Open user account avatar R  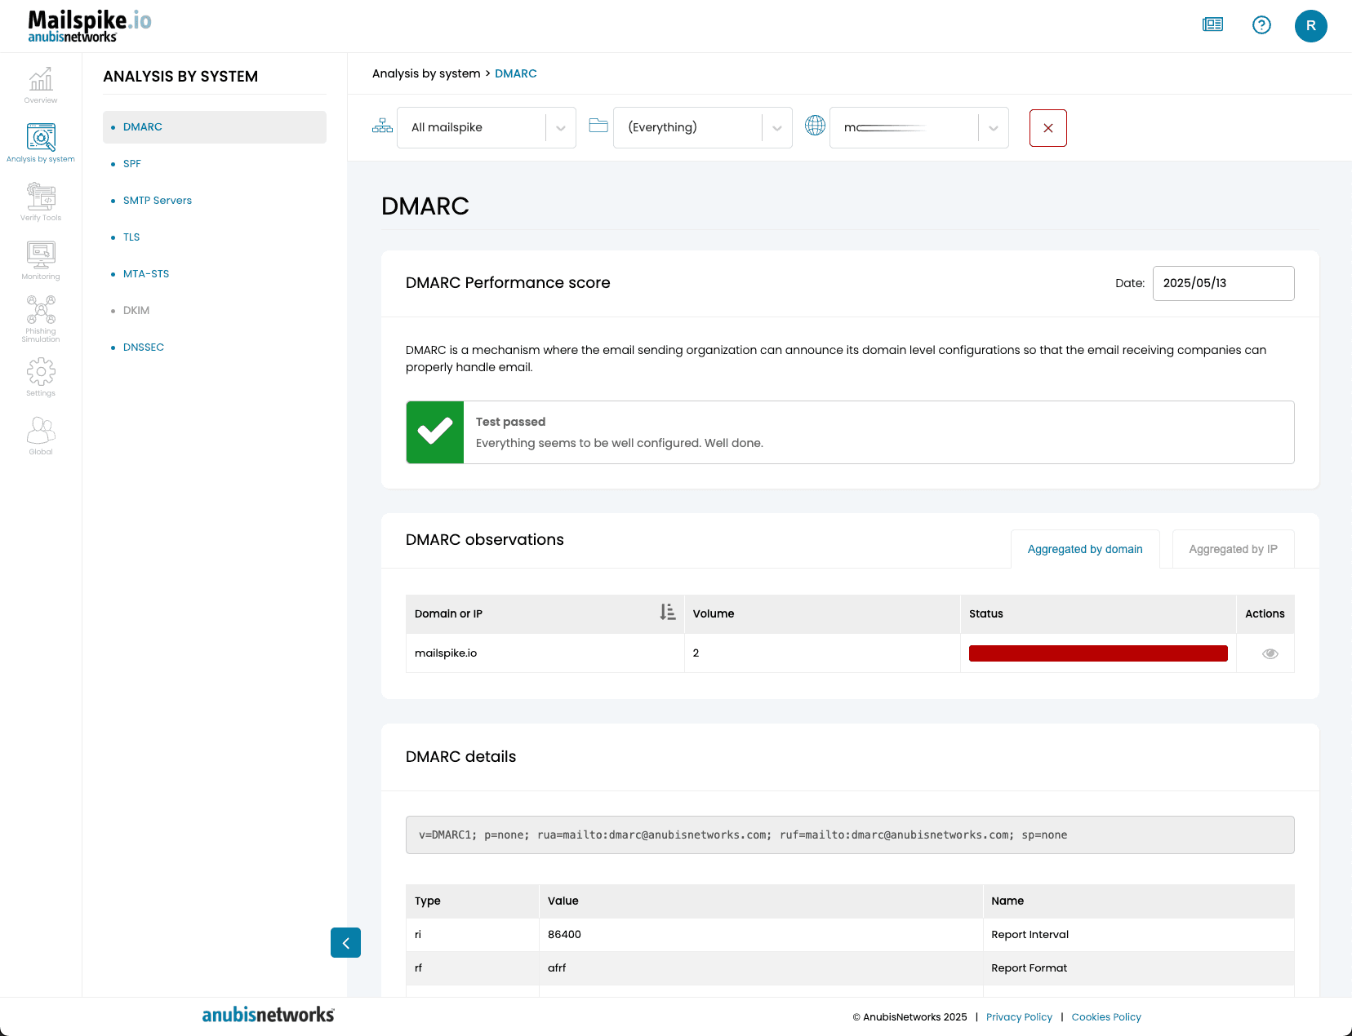pyautogui.click(x=1311, y=26)
